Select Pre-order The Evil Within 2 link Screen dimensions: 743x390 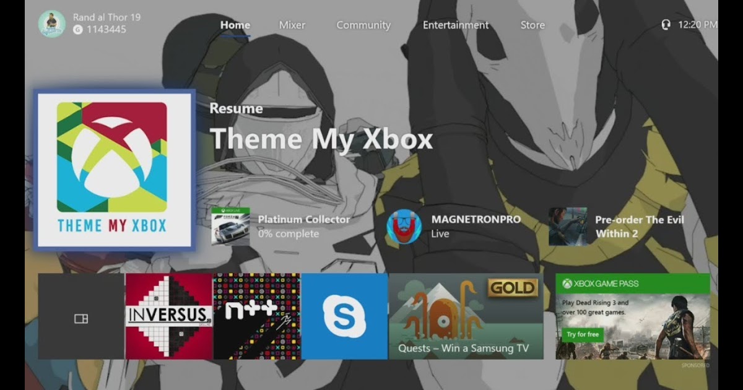[640, 227]
